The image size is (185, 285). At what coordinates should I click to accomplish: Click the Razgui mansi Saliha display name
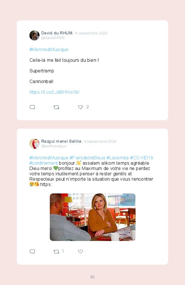(61, 141)
